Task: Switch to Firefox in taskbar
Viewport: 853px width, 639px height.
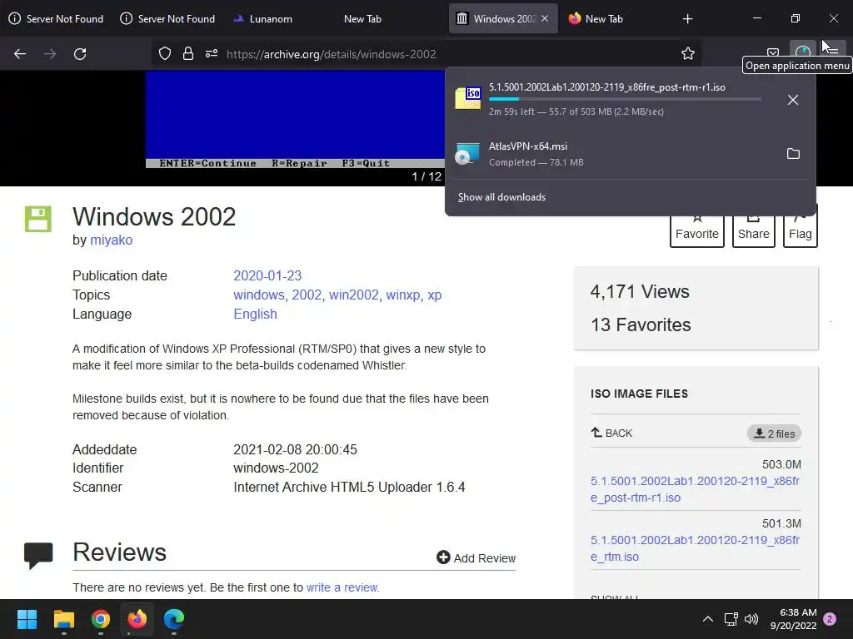Action: [137, 619]
